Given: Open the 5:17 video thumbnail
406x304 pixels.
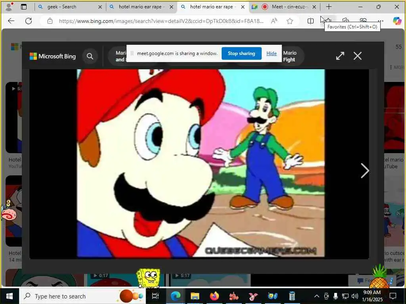Looking at the screenshot, I should click(210, 280).
